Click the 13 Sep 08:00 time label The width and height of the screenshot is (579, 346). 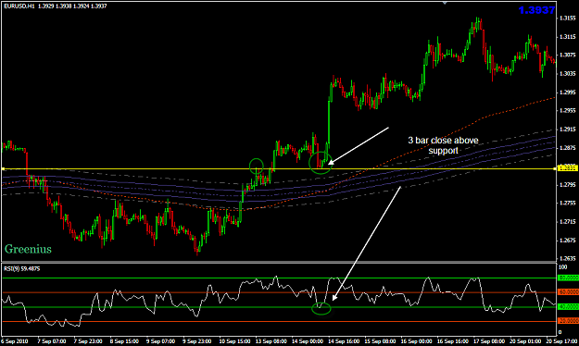click(271, 341)
